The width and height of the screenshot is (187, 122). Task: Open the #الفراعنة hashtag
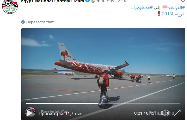point(176,7)
